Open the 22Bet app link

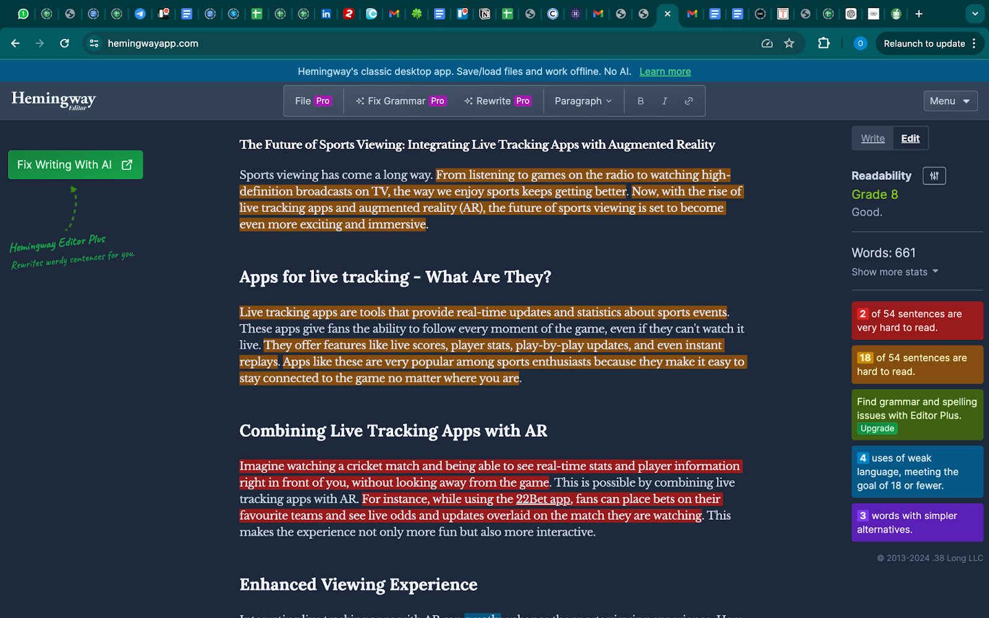pos(543,499)
